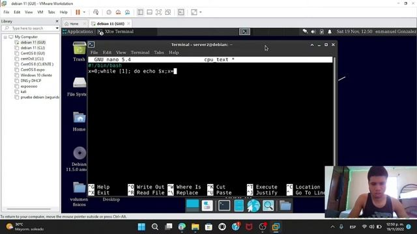Screen dimensions: 417x234
Task: Close the debian 11 (GUI) tab
Action: [x=129, y=23]
